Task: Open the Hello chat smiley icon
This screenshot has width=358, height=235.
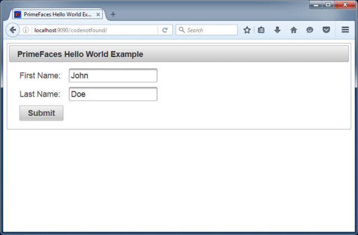Action: point(309,30)
